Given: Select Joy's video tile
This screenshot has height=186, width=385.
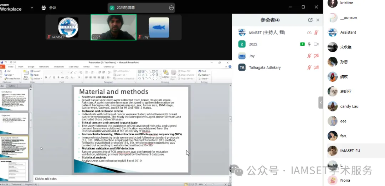Looking at the screenshot, I should [x=159, y=27].
